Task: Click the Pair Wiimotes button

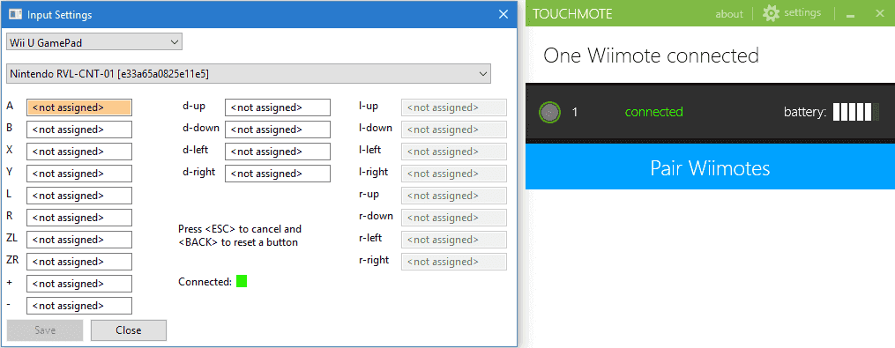Action: click(710, 167)
